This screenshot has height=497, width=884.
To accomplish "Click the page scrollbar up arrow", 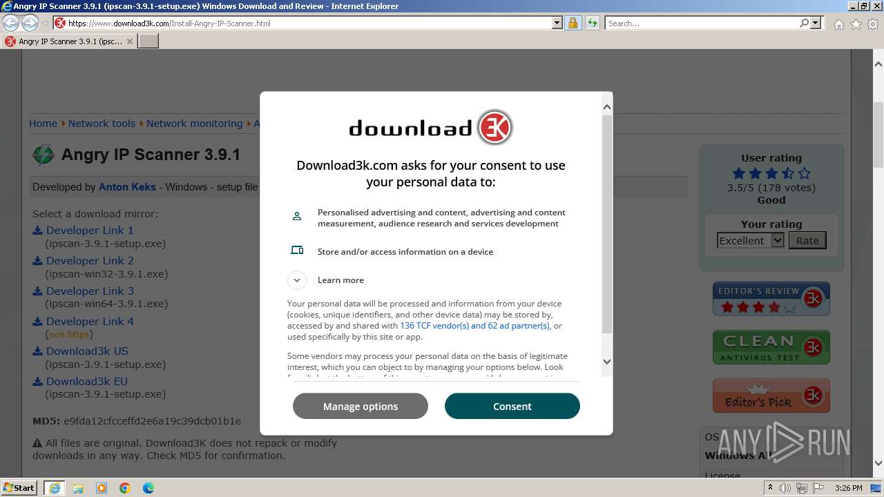I will [878, 64].
